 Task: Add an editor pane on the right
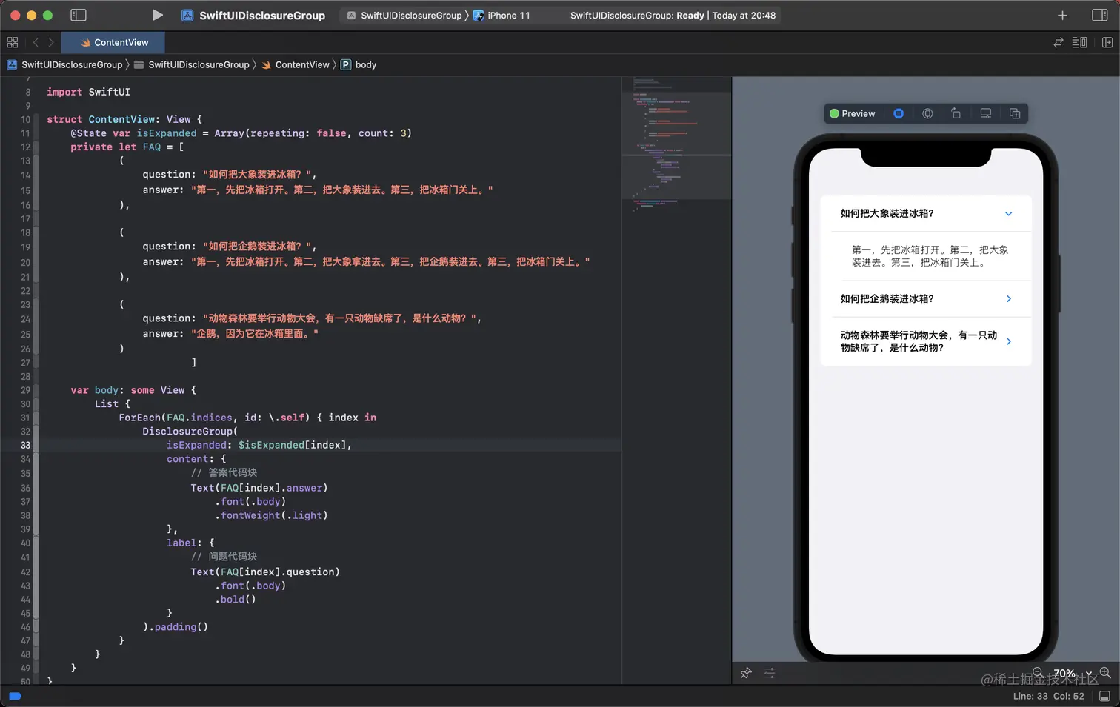pyautogui.click(x=1107, y=42)
